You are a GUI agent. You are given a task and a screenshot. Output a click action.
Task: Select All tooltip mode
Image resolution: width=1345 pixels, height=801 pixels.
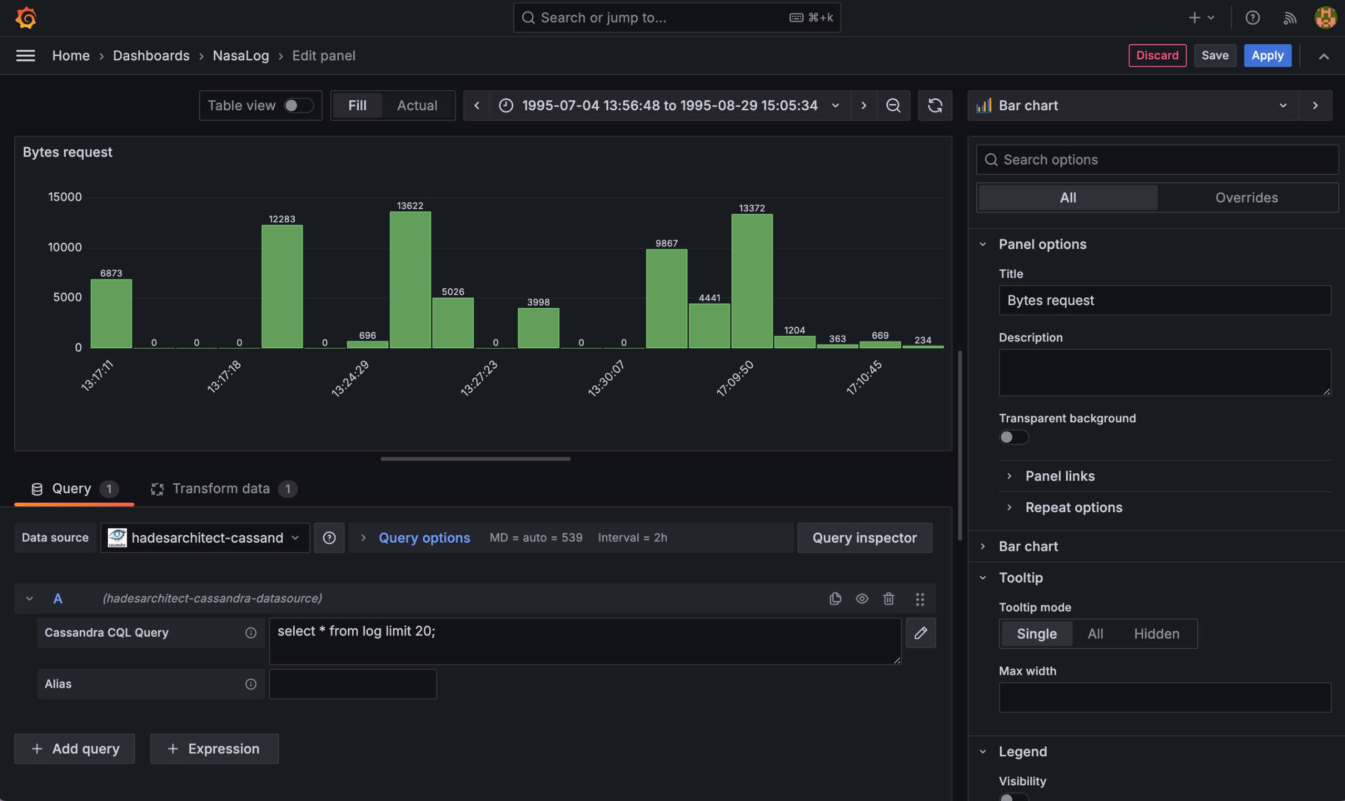tap(1094, 633)
